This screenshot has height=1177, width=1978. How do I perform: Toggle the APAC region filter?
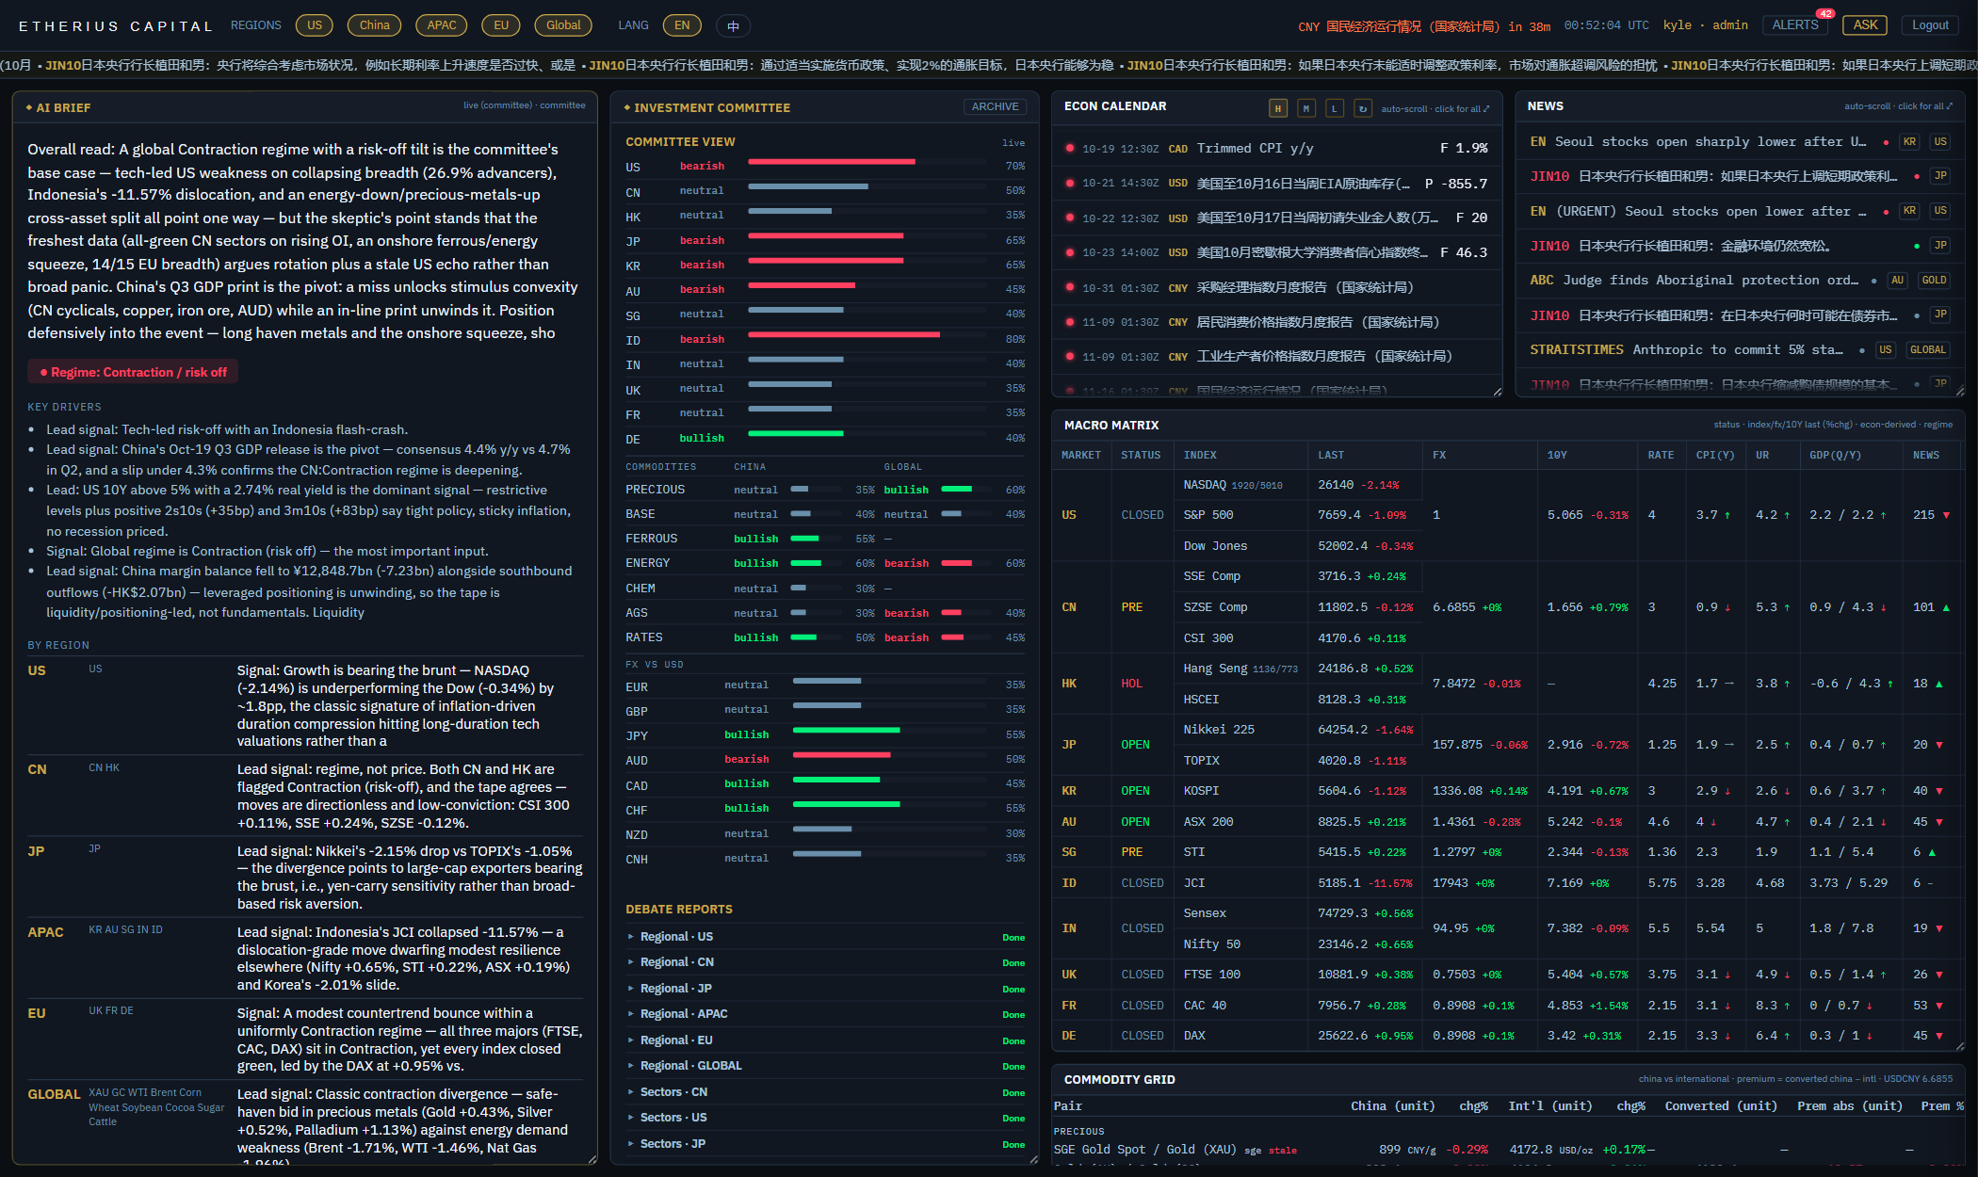point(441,25)
